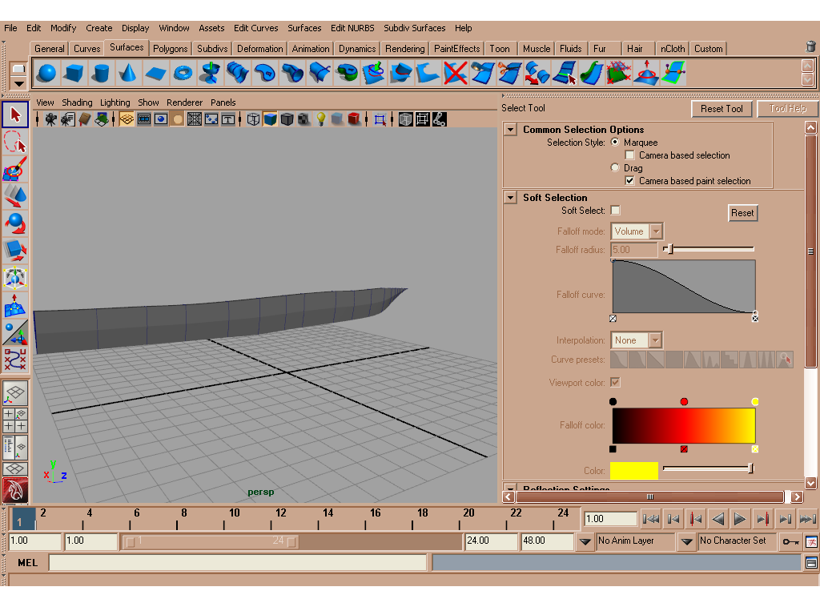Pick the Scale tool in the toolbox

pyautogui.click(x=15, y=251)
